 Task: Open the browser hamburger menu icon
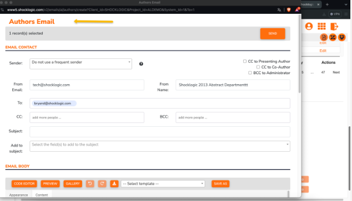coord(346,14)
